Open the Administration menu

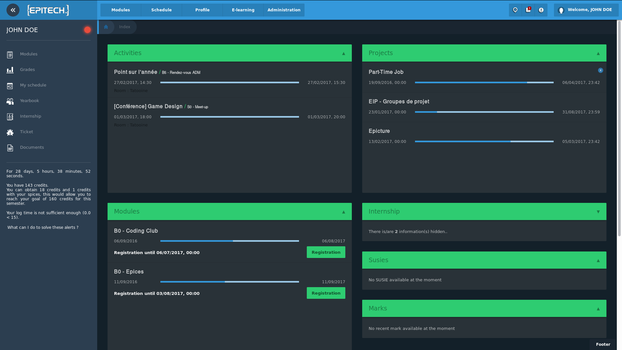pos(283,10)
